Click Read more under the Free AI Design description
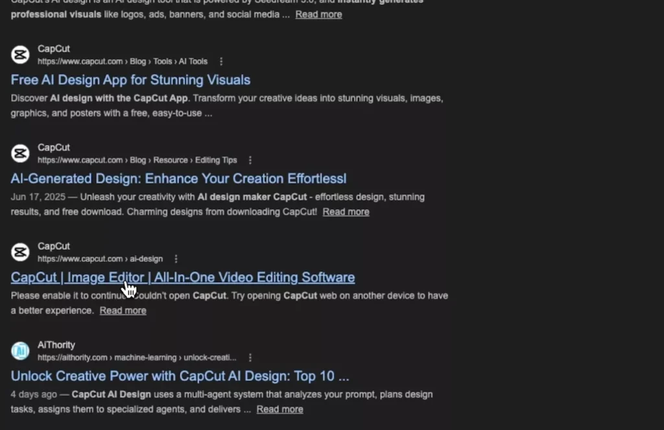Screen dimensions: 664x430 click(x=318, y=14)
